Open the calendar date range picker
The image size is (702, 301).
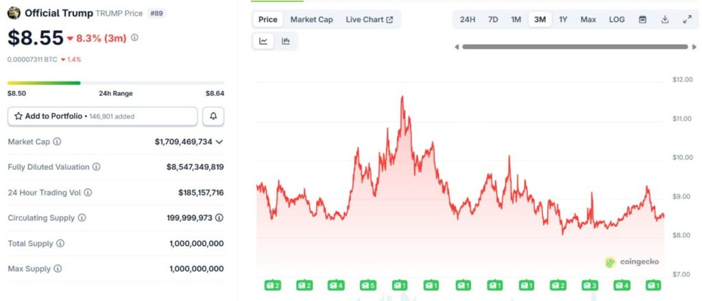(x=642, y=20)
